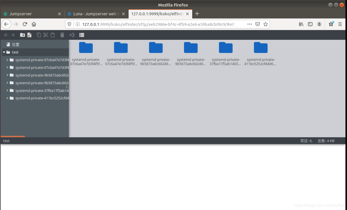Switch to list view with the toolbar icon
The width and height of the screenshot is (347, 210).
point(82,35)
